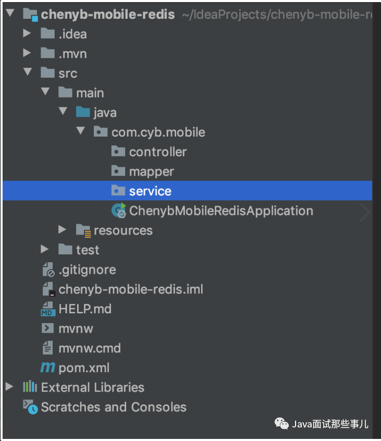Click the External Libraries bar-chart icon
This screenshot has width=381, height=441.
tap(30, 387)
